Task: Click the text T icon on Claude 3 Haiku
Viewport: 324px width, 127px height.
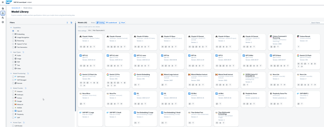Action: click(94, 47)
